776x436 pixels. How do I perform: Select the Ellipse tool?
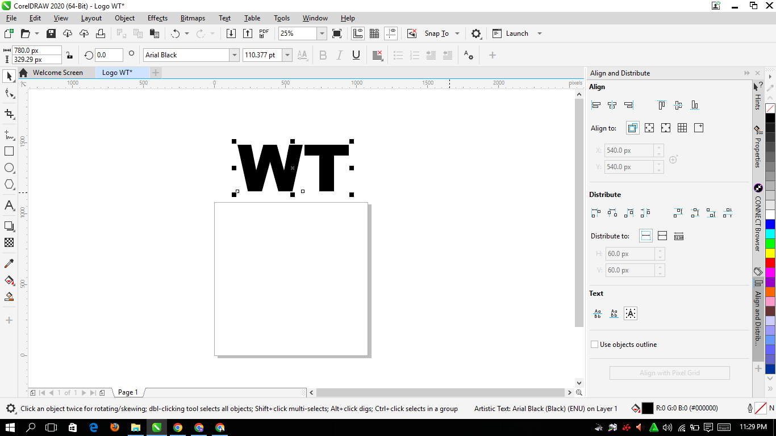coord(9,168)
